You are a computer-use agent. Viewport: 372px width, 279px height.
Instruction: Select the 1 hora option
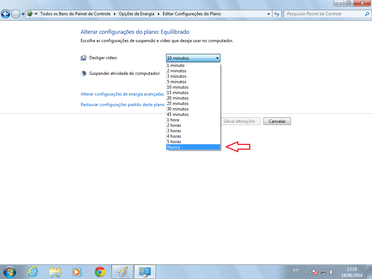(x=193, y=120)
